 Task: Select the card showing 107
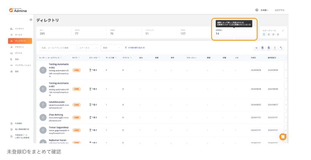click(194, 32)
